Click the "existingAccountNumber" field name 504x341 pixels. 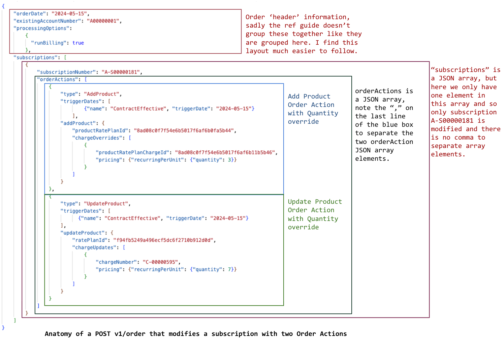47,21
